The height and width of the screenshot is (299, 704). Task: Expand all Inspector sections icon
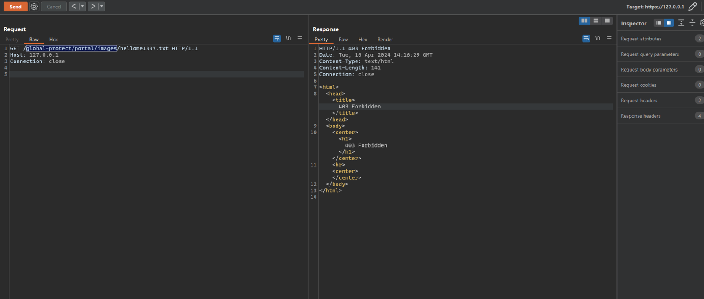[x=681, y=23]
